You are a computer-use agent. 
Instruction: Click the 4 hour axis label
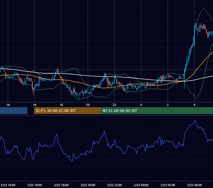tap(195, 105)
